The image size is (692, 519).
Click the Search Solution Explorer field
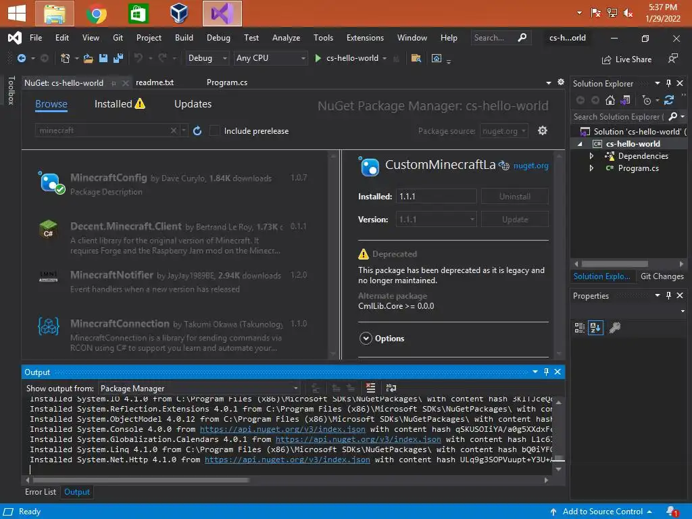coord(618,116)
